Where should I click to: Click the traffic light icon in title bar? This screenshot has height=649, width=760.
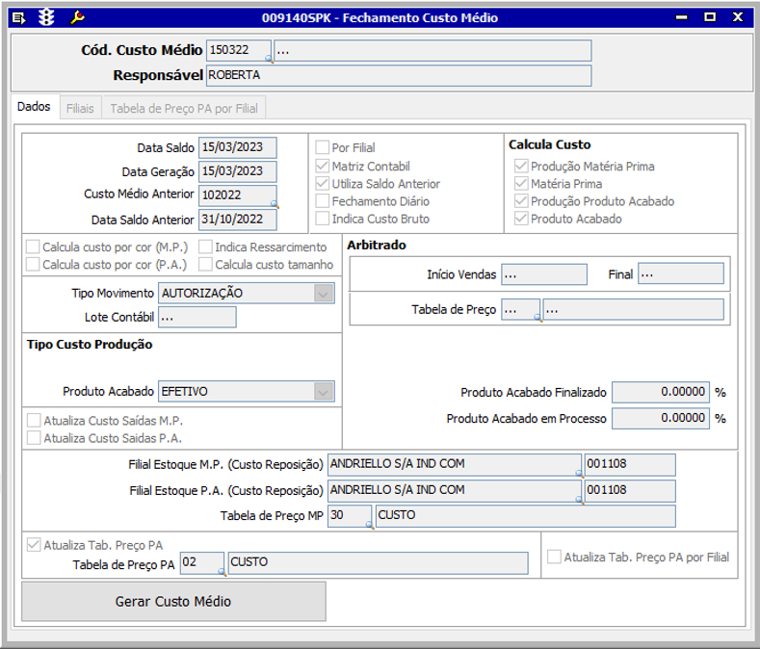tap(46, 17)
